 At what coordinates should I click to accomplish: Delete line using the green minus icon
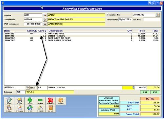click(x=40, y=101)
